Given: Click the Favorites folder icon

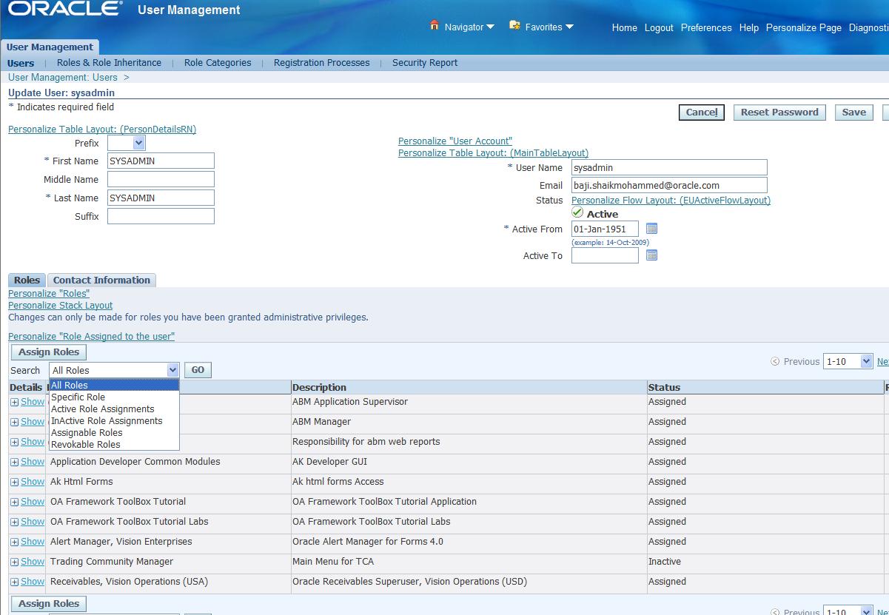Looking at the screenshot, I should pyautogui.click(x=514, y=25).
